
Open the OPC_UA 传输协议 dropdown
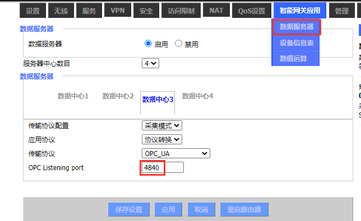(x=176, y=153)
